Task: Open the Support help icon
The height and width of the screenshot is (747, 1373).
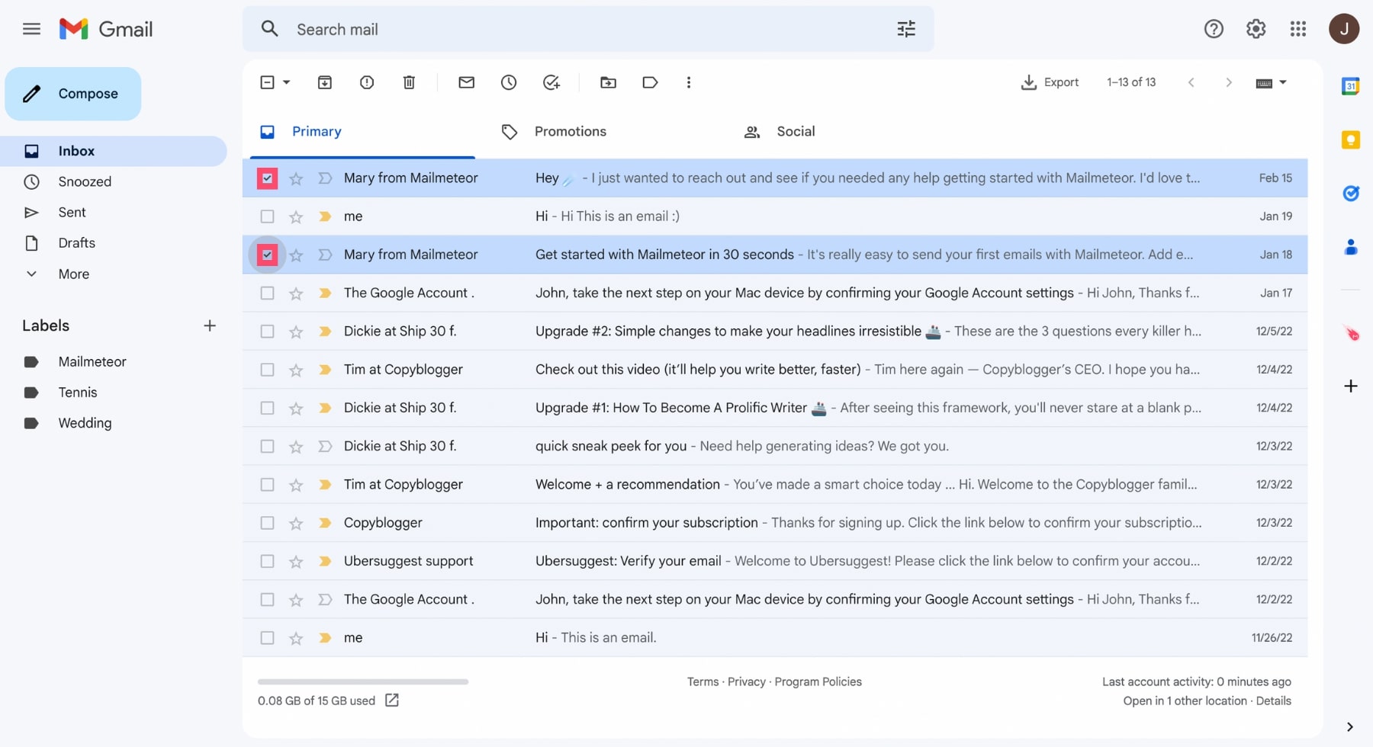Action: click(x=1214, y=29)
